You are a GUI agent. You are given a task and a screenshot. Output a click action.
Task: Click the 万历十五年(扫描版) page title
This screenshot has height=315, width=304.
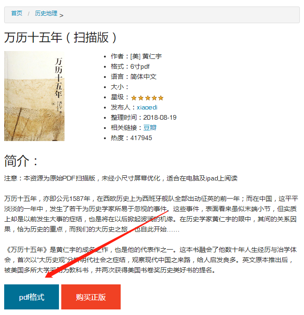click(60, 38)
